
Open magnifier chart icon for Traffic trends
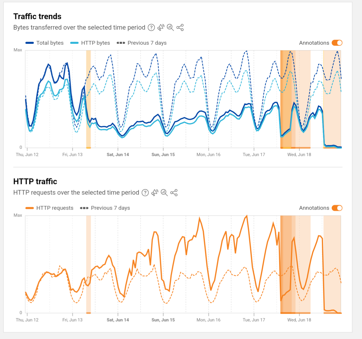click(x=170, y=28)
